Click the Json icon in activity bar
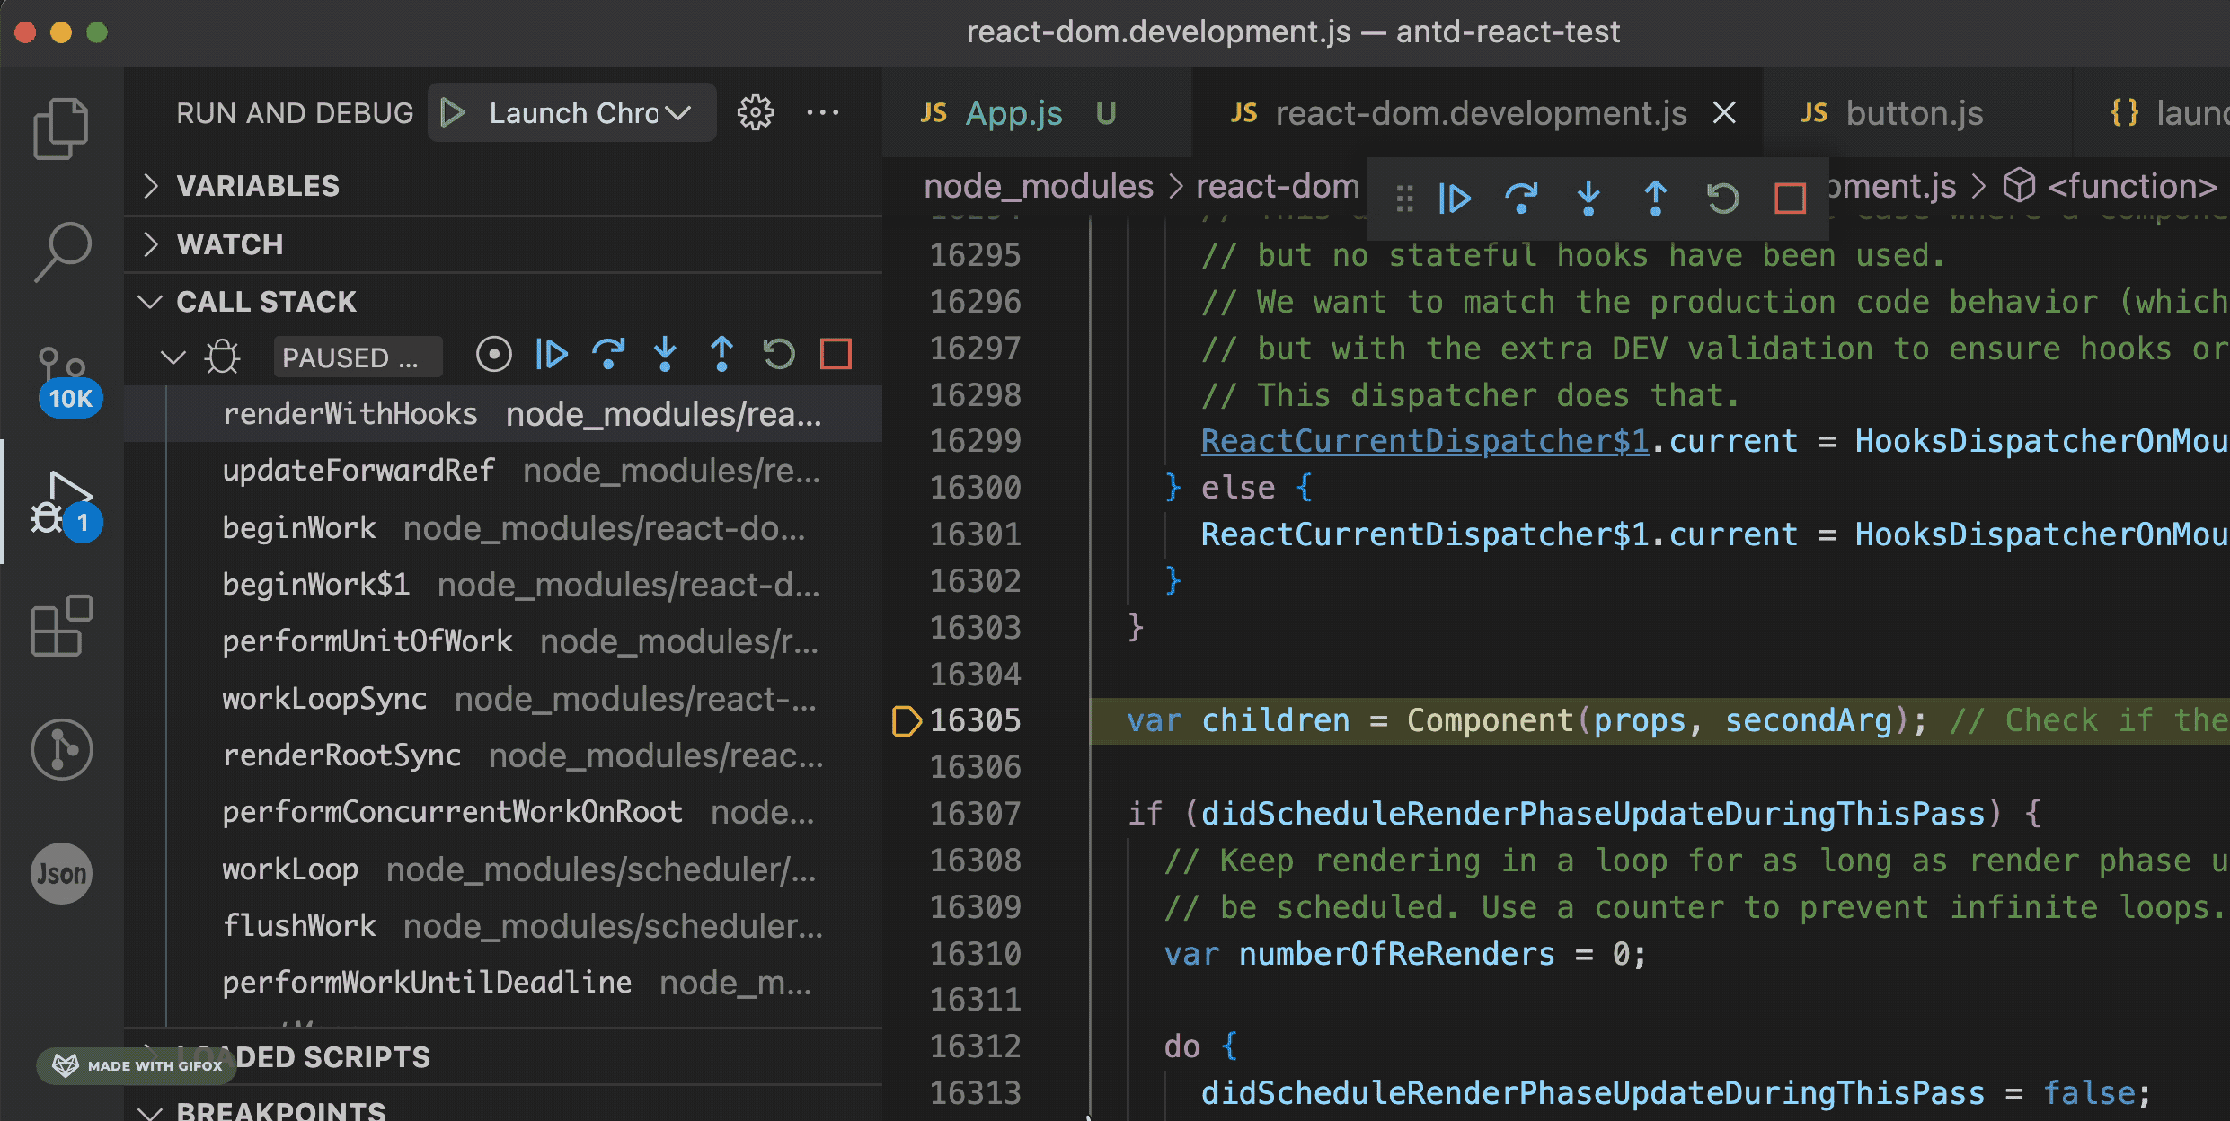Image resolution: width=2230 pixels, height=1121 pixels. 61,873
